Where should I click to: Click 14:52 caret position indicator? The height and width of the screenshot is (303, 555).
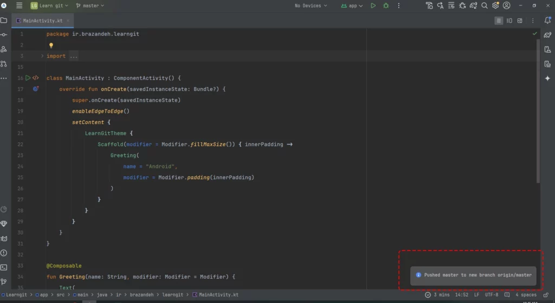(x=462, y=295)
